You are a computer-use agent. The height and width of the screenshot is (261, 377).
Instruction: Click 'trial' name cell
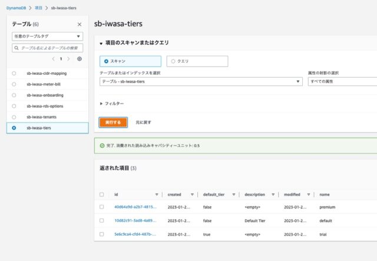pos(323,234)
